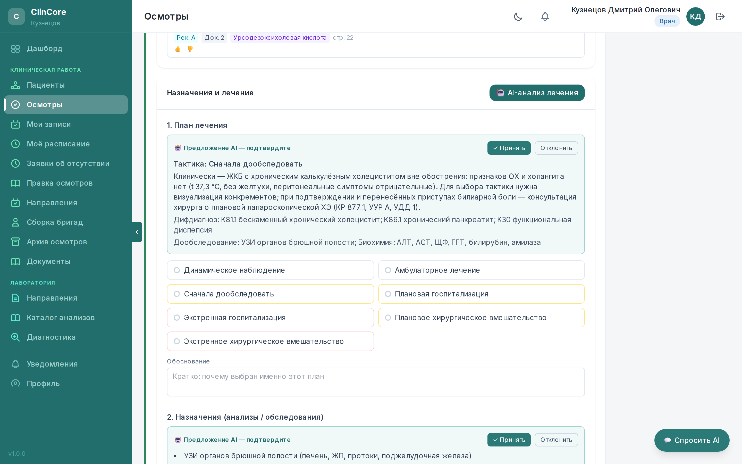The height and width of the screenshot is (464, 742).
Task: Give thumbs up on the recommendation
Action: pos(178,49)
